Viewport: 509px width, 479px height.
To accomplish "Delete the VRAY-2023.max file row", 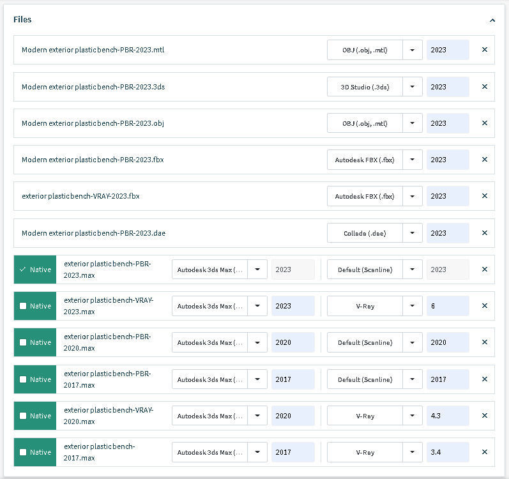I will click(485, 306).
